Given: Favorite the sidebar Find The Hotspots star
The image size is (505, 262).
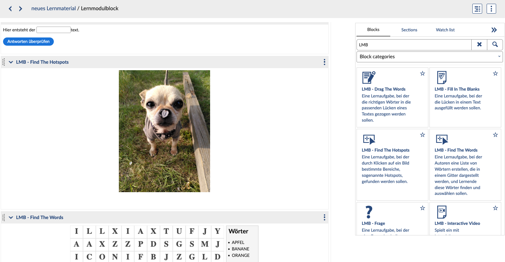Looking at the screenshot, I should tap(423, 135).
